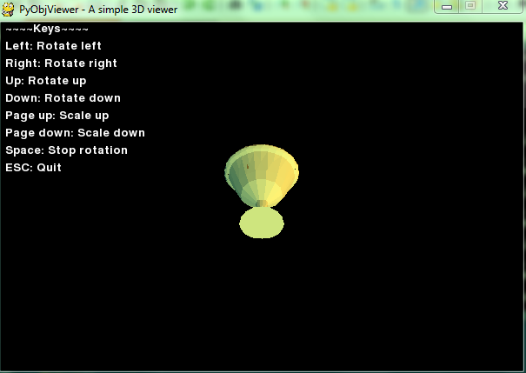Click the window title 'PyObjViewer - A simple 3D viewer'

tap(98, 10)
